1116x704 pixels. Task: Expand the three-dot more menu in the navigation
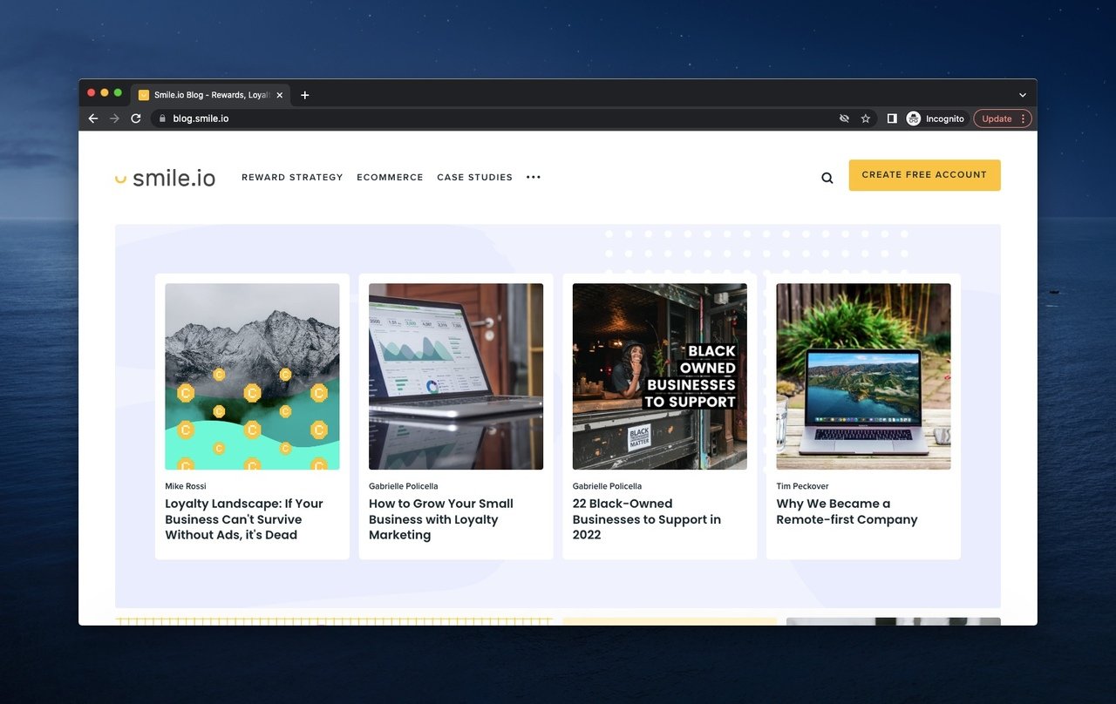tap(534, 177)
